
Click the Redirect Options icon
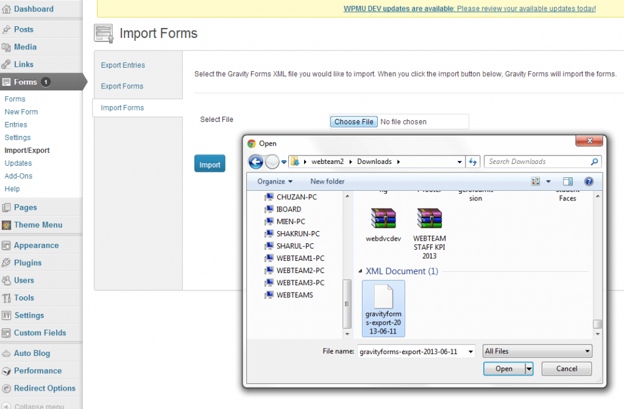click(6, 388)
